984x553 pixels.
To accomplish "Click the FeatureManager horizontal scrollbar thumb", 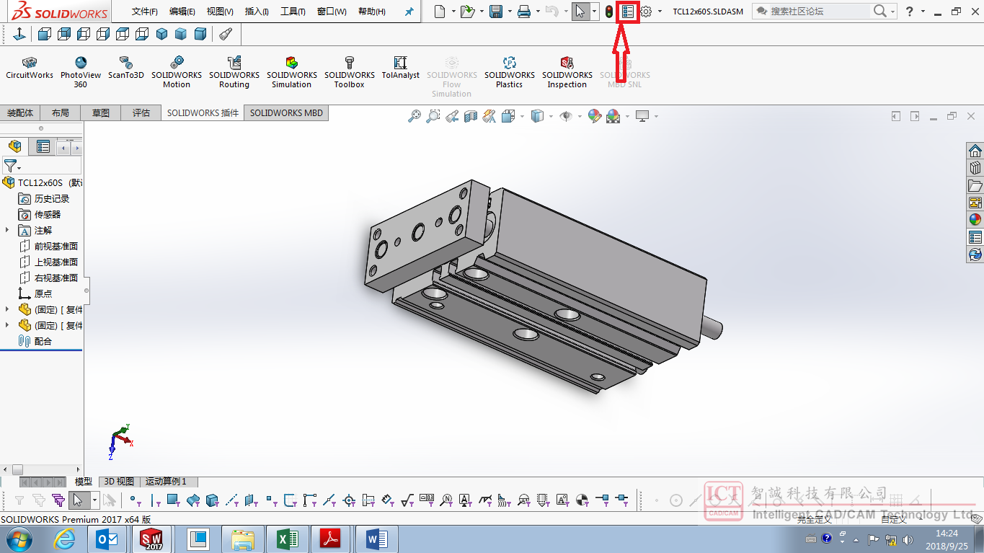I will click(17, 469).
